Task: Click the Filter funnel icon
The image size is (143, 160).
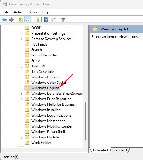Action: pos(63,20)
